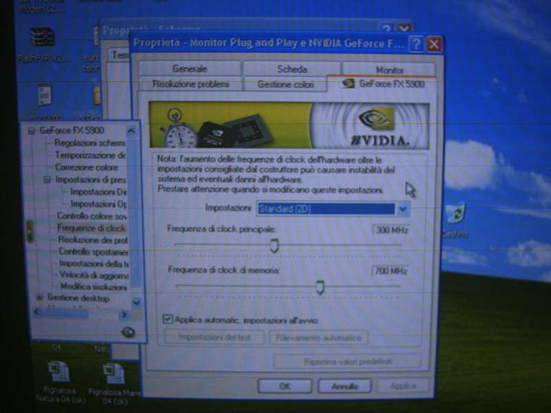Toggle Applica automatic. impostazioni all'avvio checkbox
The width and height of the screenshot is (551, 413).
[x=167, y=319]
